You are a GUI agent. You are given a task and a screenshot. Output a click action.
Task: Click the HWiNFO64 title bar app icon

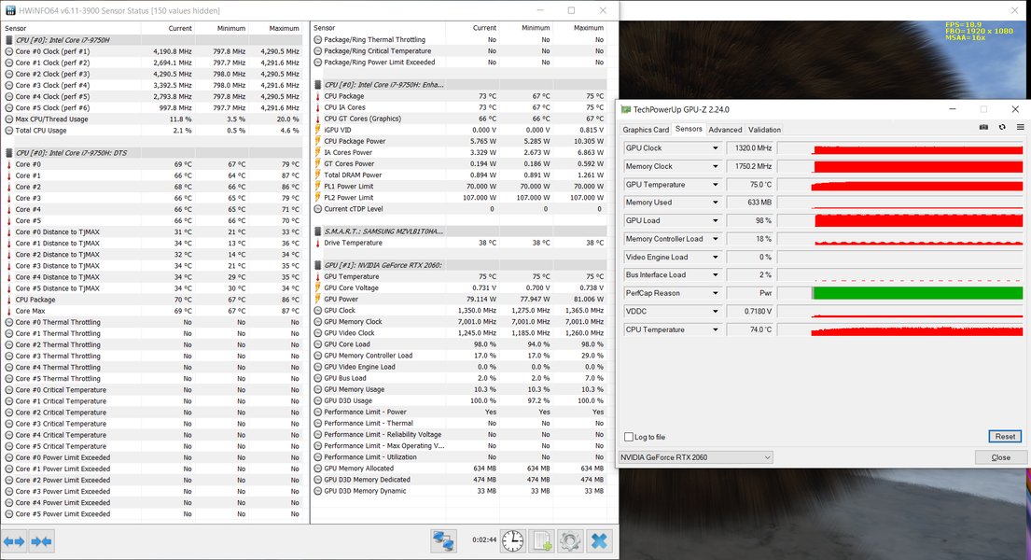coord(10,10)
